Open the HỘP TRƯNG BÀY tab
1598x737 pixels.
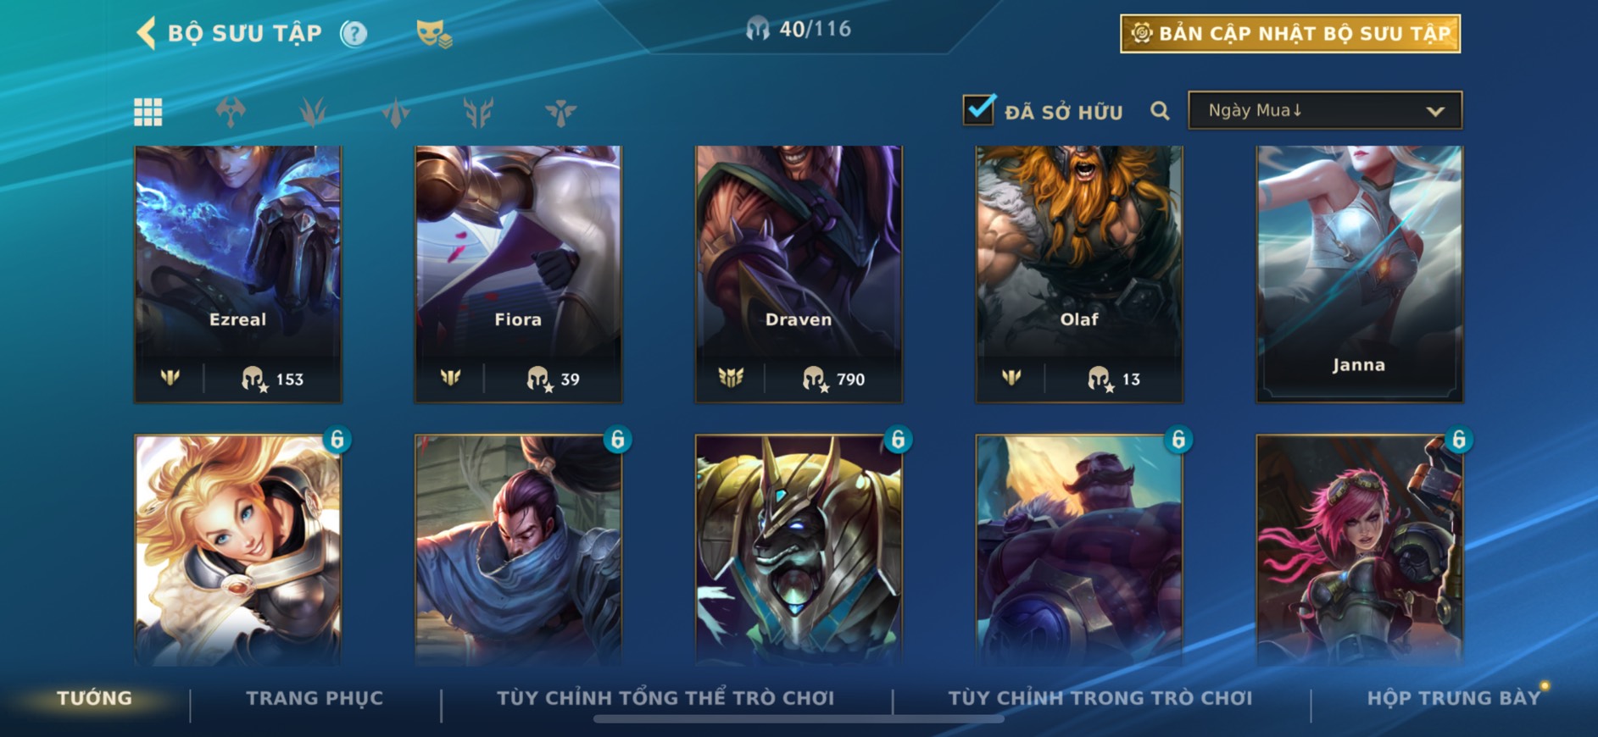tap(1453, 698)
